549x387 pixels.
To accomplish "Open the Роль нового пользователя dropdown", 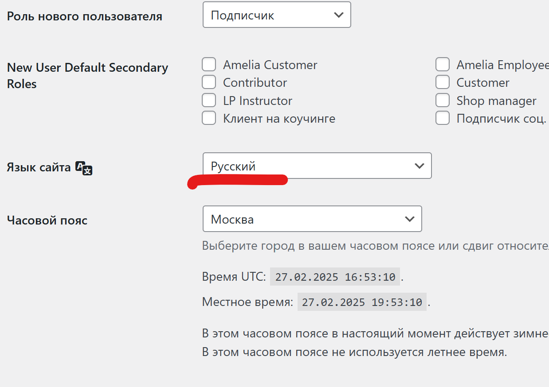I will [x=277, y=15].
